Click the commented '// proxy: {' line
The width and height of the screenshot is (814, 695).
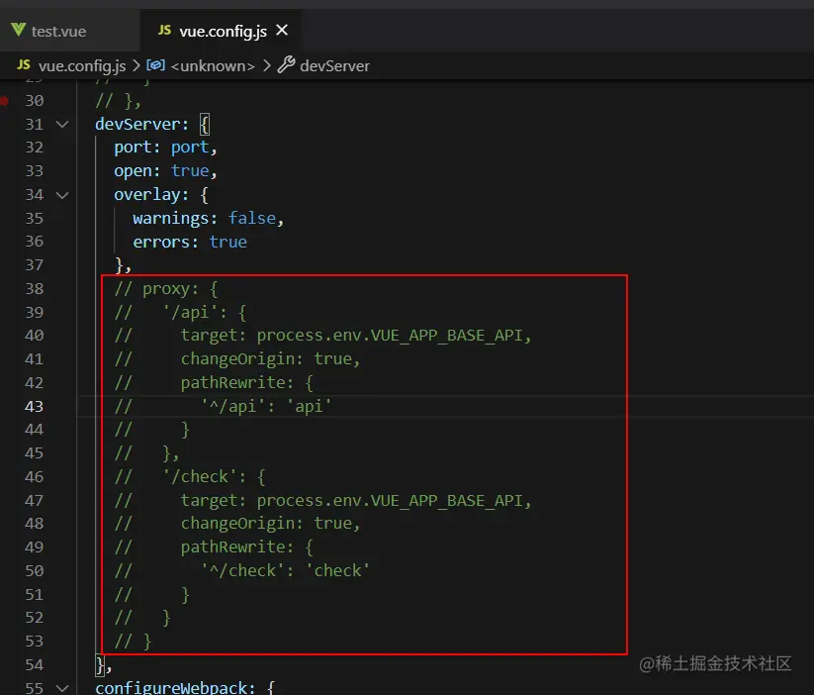click(x=166, y=289)
